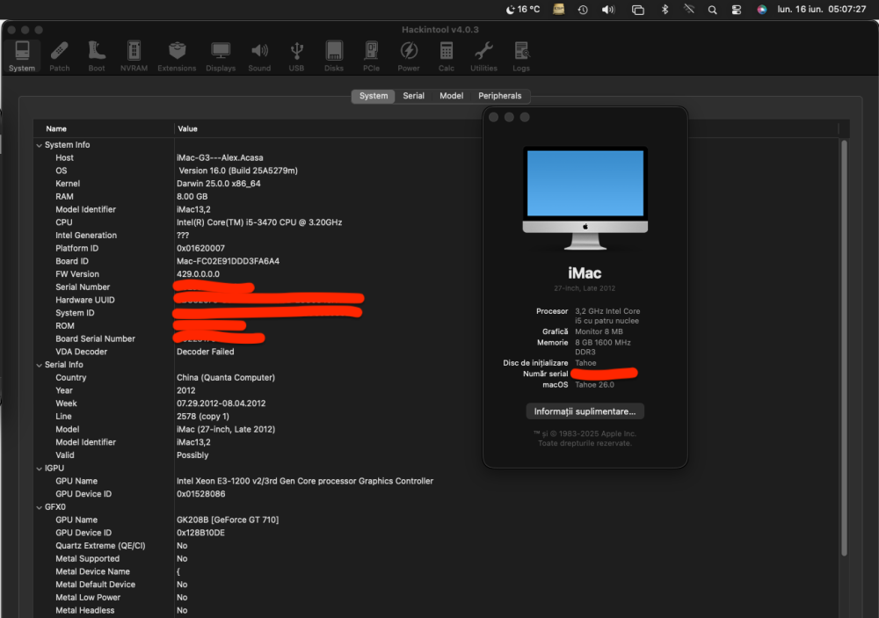The height and width of the screenshot is (618, 879).
Task: Select the Country row
Action: coord(436,378)
